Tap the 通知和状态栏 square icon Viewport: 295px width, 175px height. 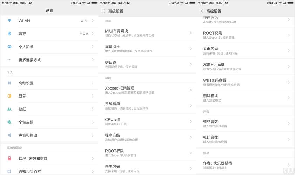9,171
